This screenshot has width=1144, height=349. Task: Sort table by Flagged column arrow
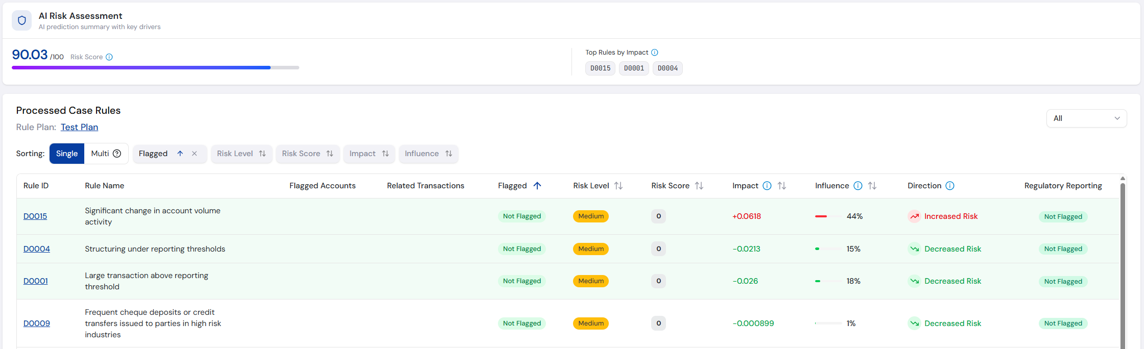537,186
